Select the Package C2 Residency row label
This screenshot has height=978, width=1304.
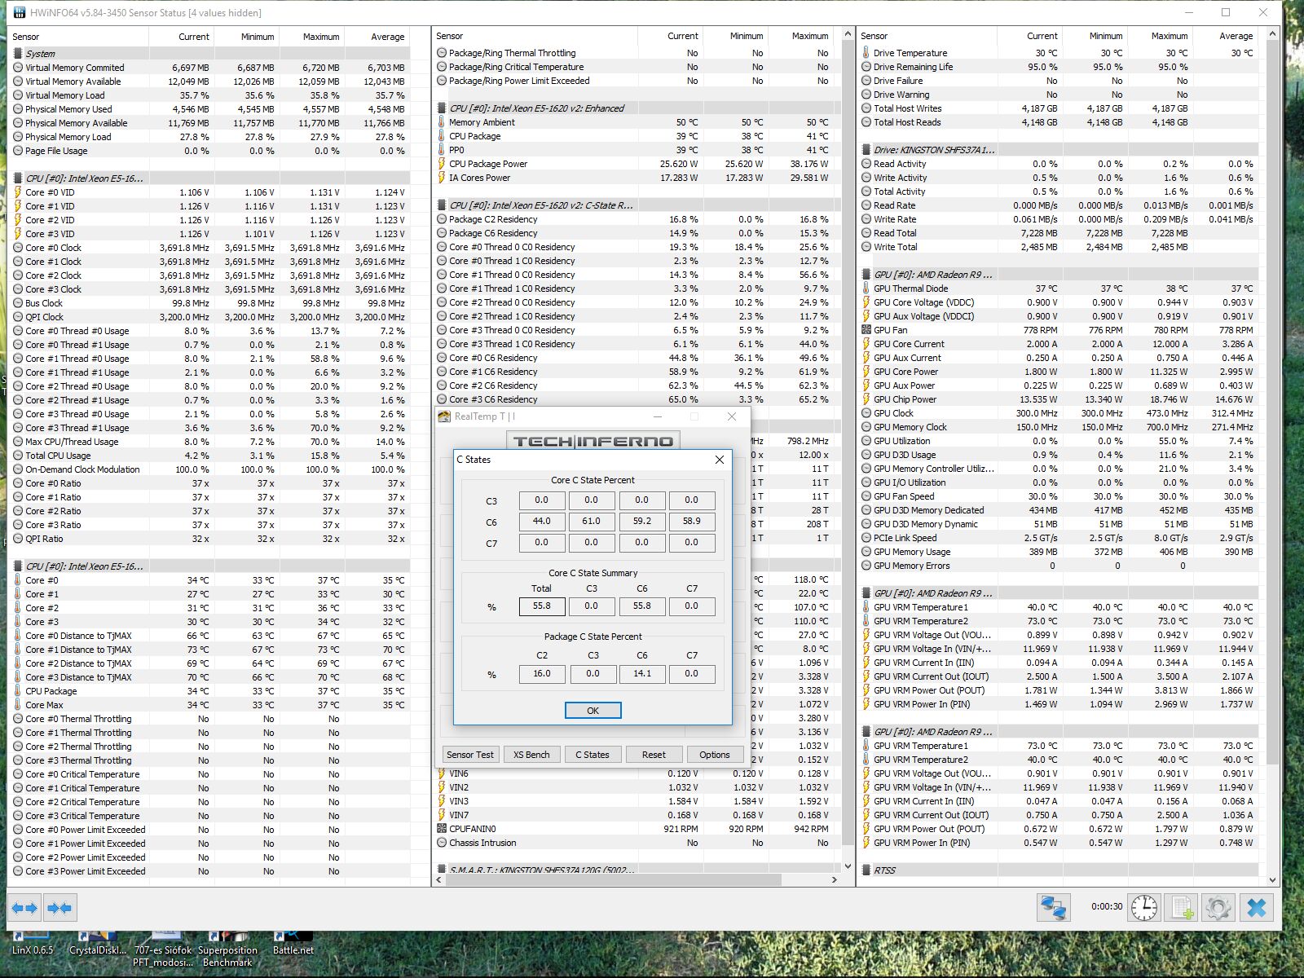click(x=493, y=219)
